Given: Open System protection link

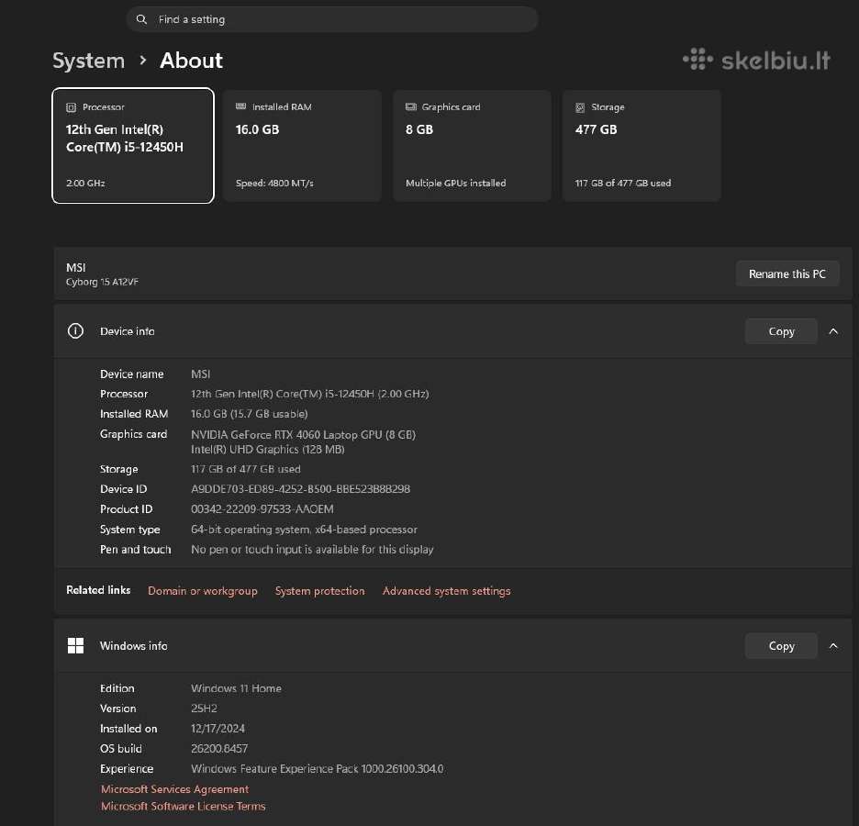Looking at the screenshot, I should 320,591.
